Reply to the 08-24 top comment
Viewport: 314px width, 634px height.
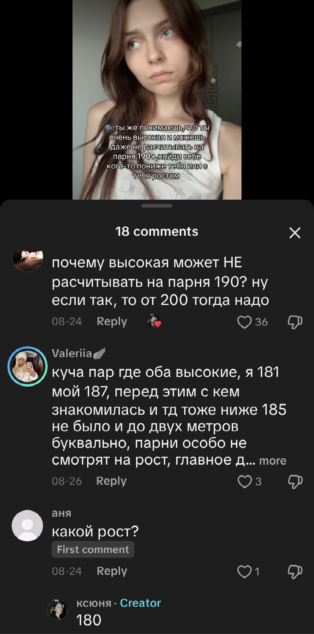pos(112,322)
